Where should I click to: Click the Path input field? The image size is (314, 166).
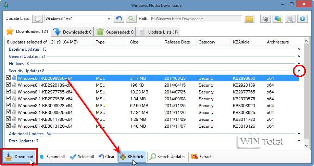(196, 19)
